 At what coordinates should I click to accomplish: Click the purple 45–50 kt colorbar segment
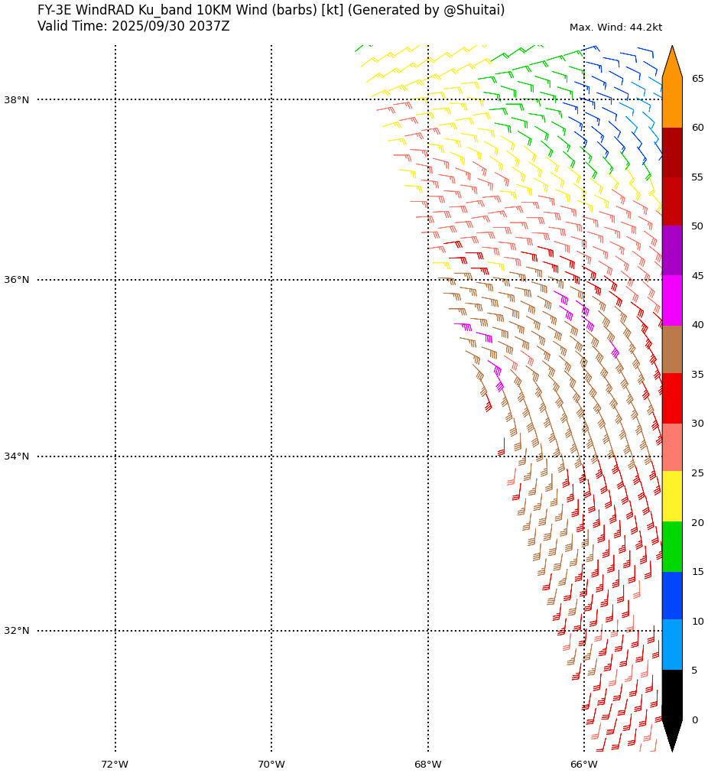click(671, 251)
